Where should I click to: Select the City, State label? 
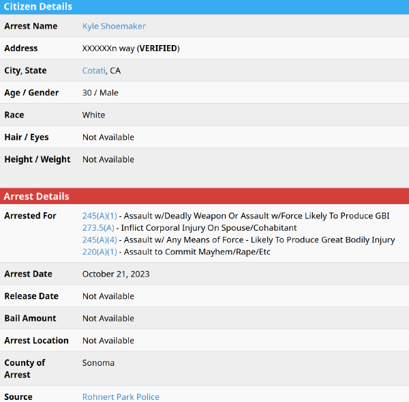tap(26, 70)
